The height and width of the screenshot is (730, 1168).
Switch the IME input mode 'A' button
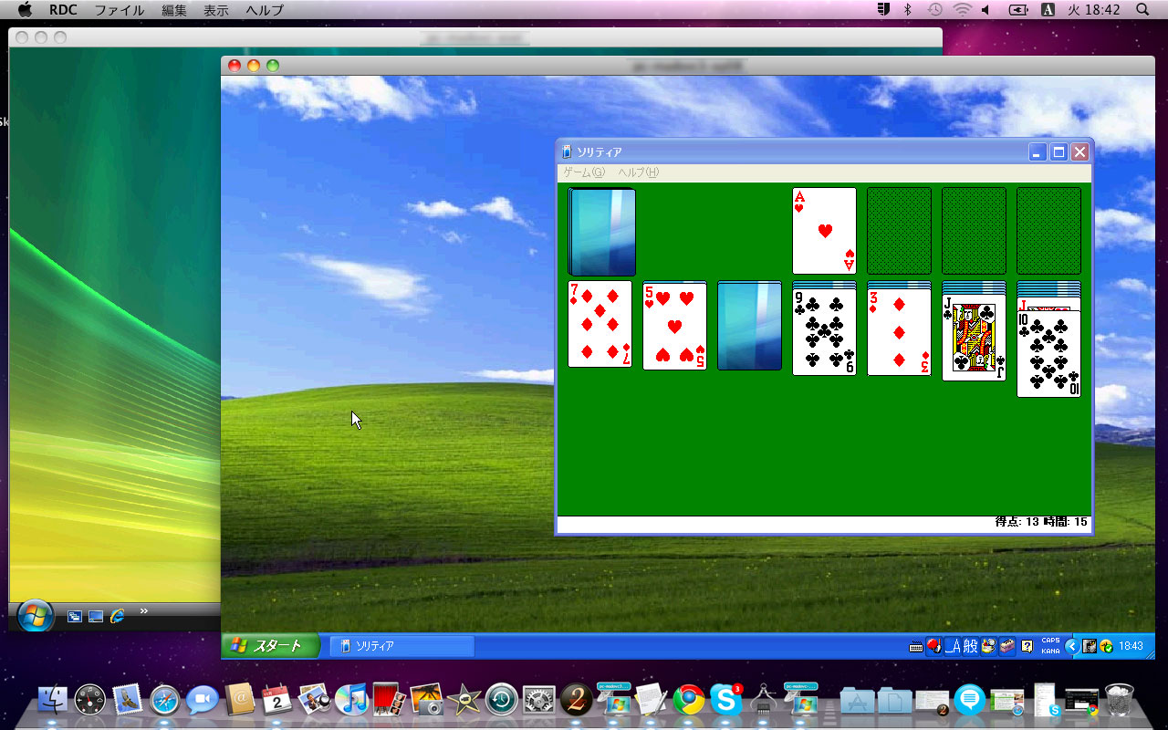point(952,646)
